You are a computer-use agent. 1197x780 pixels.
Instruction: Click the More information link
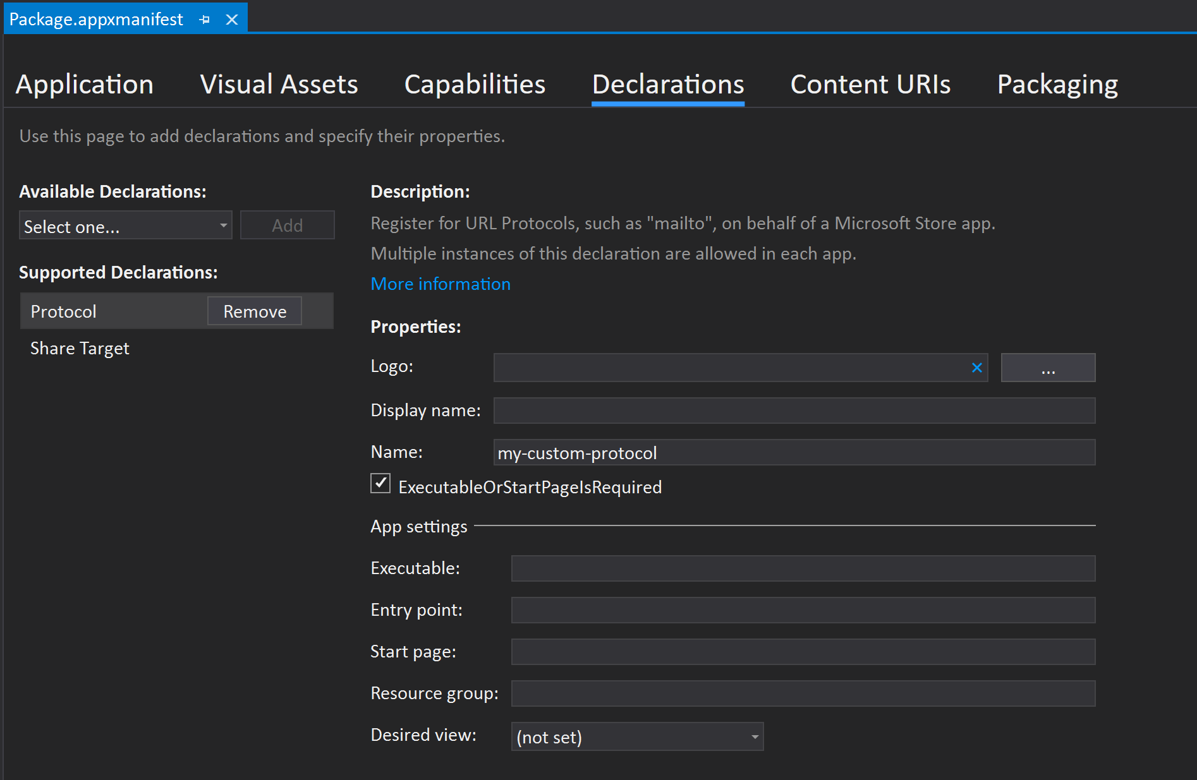click(x=441, y=284)
